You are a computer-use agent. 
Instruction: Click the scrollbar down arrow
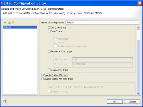point(138,94)
